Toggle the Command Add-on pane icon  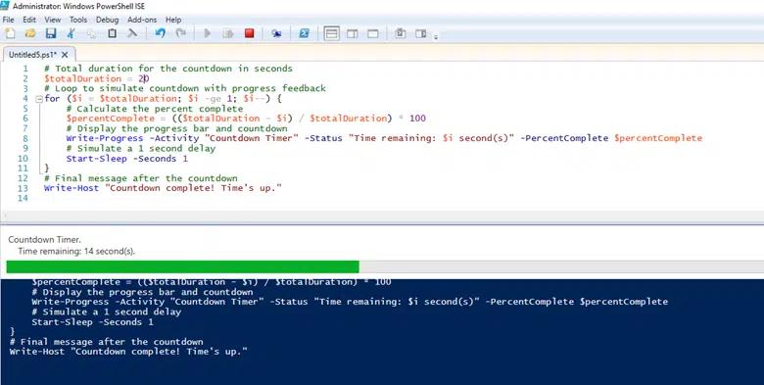click(x=421, y=33)
